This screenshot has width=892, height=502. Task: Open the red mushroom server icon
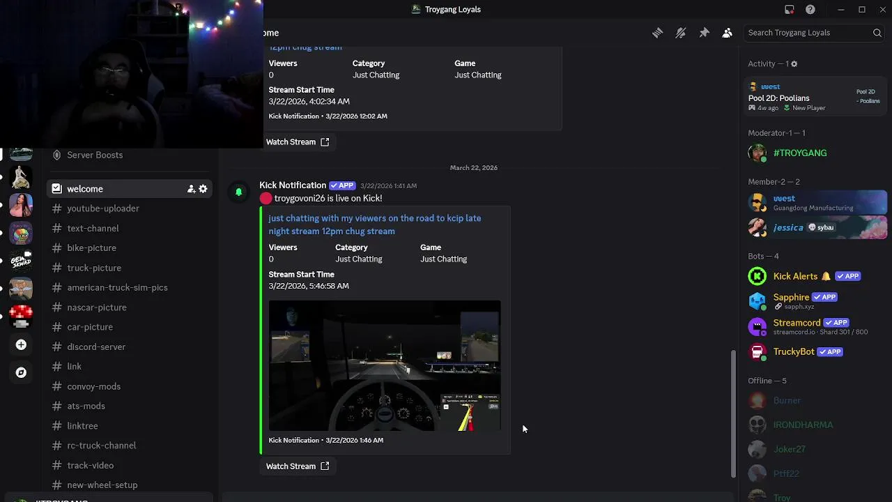[x=21, y=317]
